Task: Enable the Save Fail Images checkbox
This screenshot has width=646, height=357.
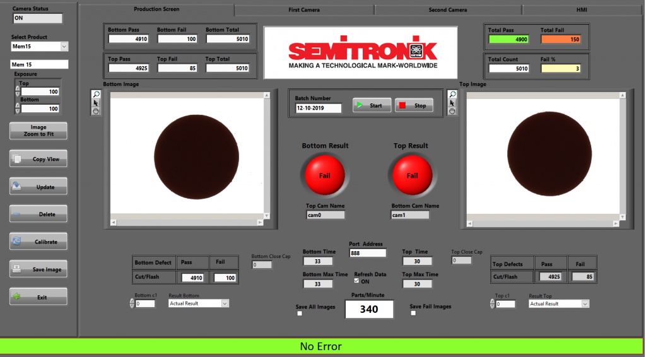Action: pos(413,313)
